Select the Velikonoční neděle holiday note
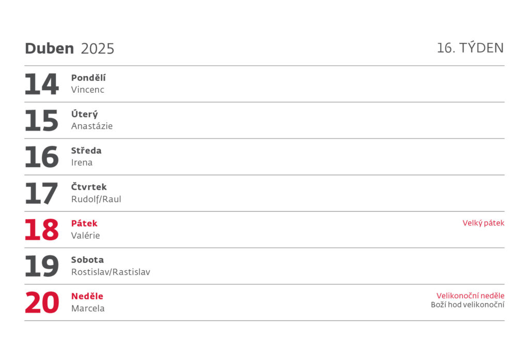Viewport: 529px width, 346px height. (470, 296)
